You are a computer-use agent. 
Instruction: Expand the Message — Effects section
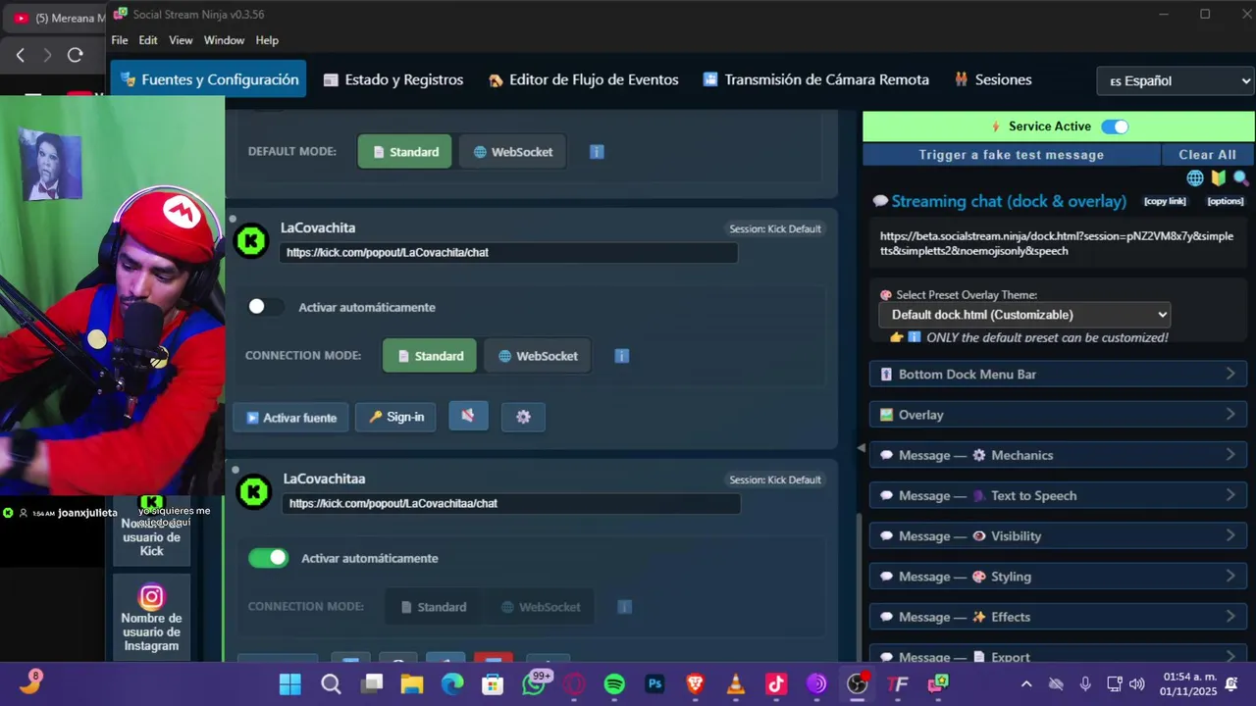pyautogui.click(x=1058, y=617)
